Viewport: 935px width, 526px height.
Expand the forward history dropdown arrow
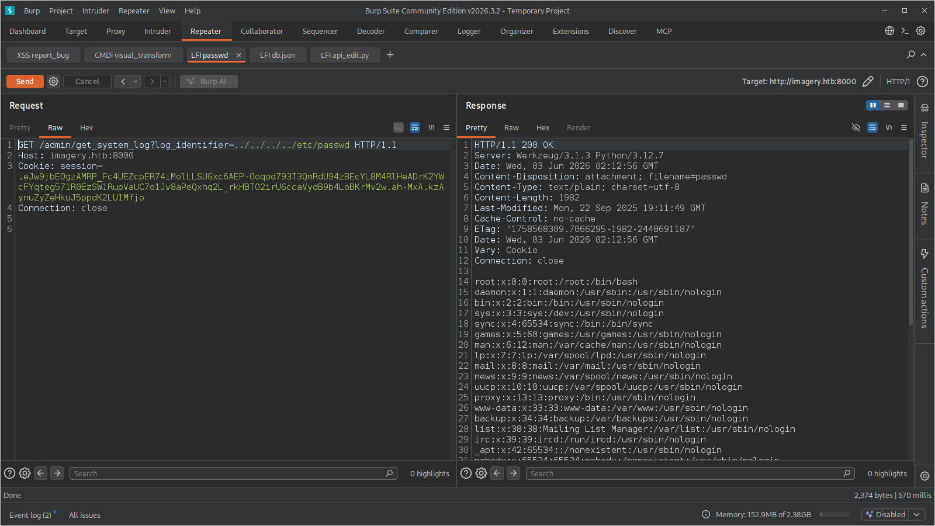(x=165, y=81)
